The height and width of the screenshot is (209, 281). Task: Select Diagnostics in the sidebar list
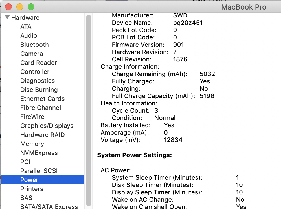38,81
